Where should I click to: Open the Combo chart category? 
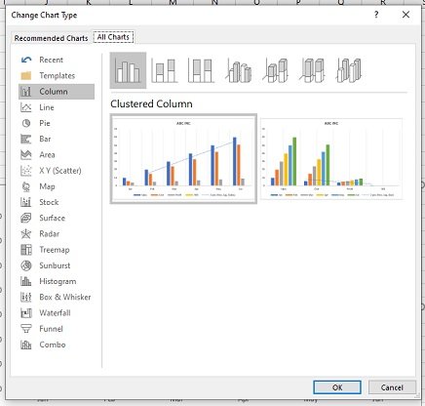(57, 345)
